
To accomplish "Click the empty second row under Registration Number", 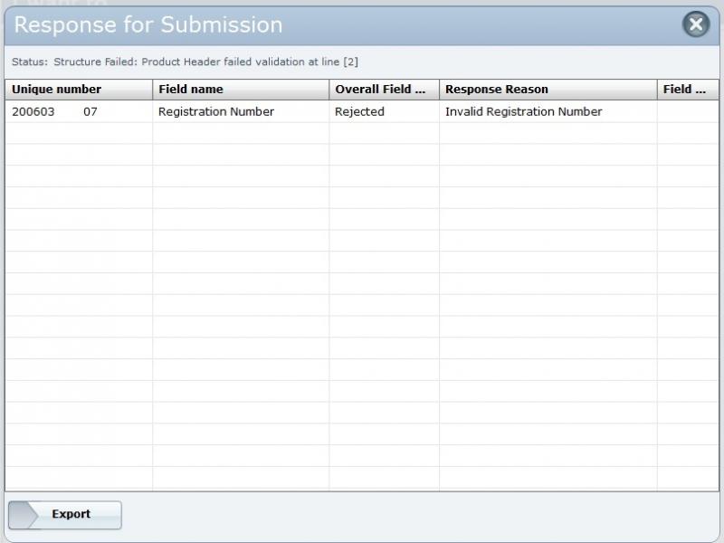I will [x=240, y=133].
